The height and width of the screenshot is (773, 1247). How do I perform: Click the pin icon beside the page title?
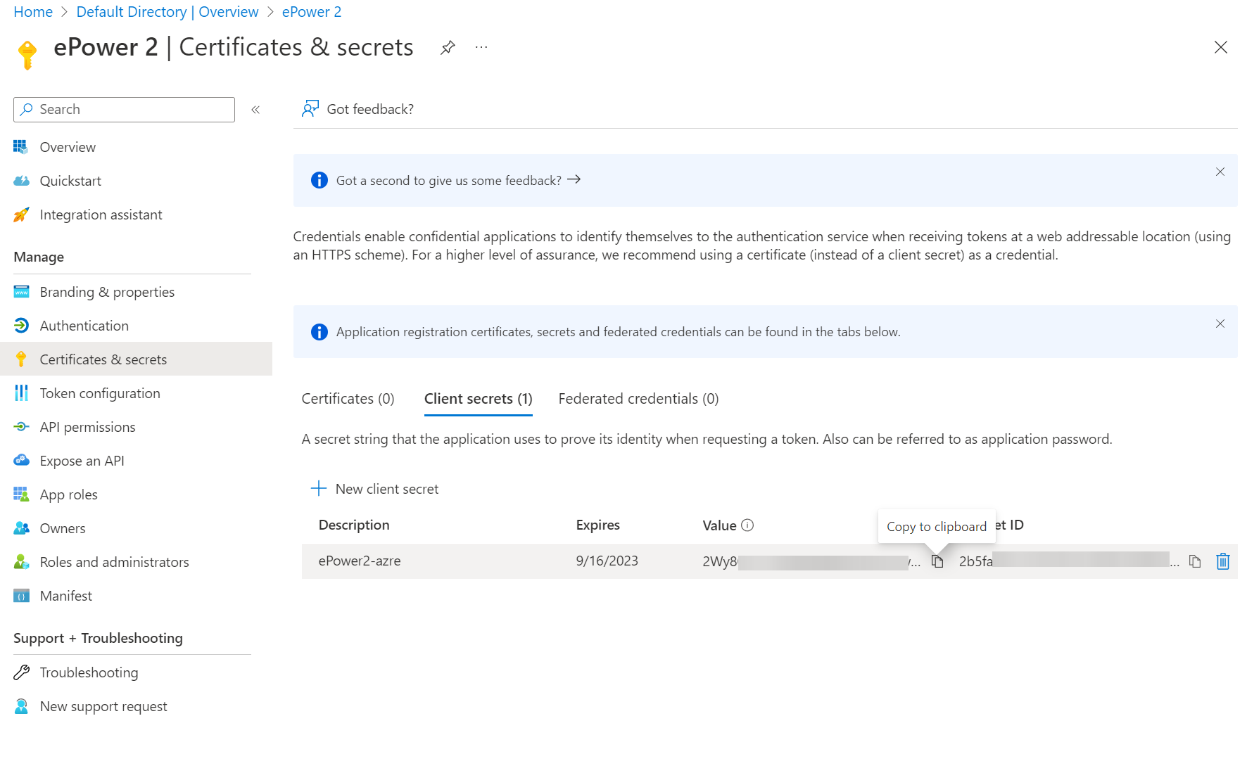click(x=448, y=48)
